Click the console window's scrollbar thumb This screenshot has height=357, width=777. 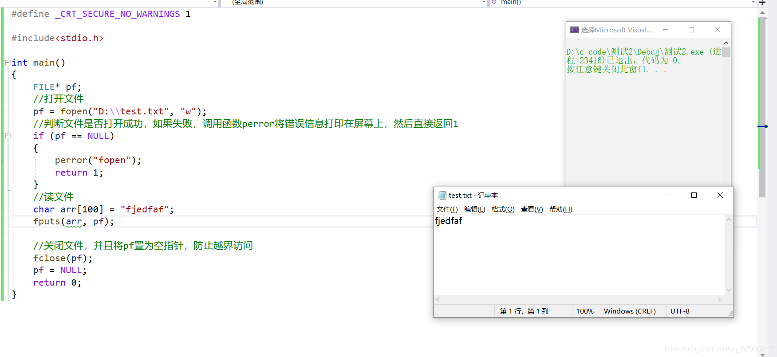pyautogui.click(x=726, y=52)
